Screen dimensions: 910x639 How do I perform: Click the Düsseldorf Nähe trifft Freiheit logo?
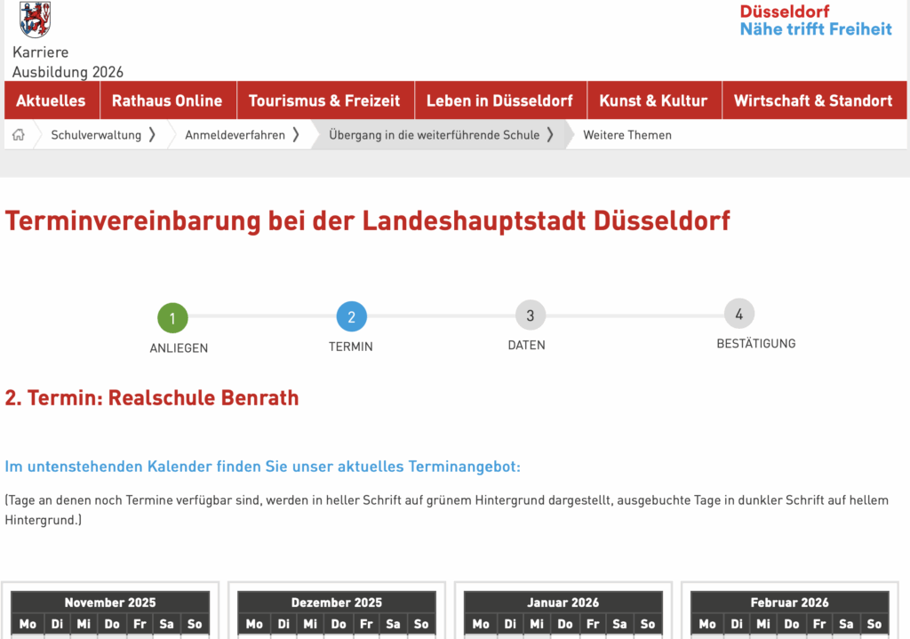coord(815,20)
